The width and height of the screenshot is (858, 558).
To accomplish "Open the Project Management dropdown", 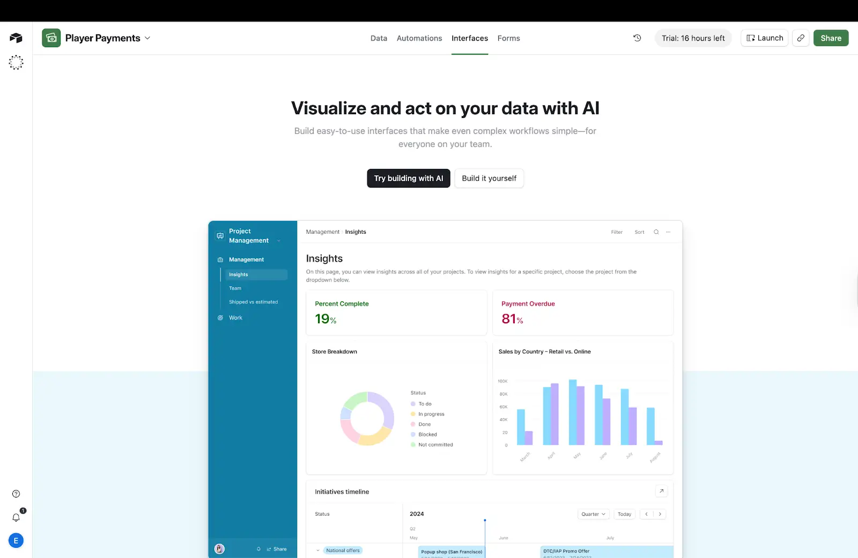I will pyautogui.click(x=278, y=240).
